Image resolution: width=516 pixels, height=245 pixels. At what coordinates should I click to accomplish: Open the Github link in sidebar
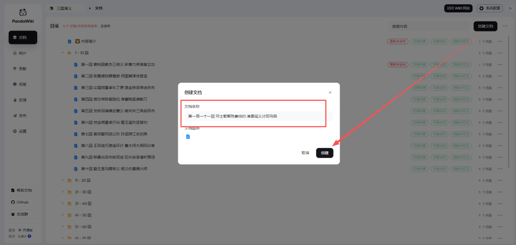pos(22,202)
